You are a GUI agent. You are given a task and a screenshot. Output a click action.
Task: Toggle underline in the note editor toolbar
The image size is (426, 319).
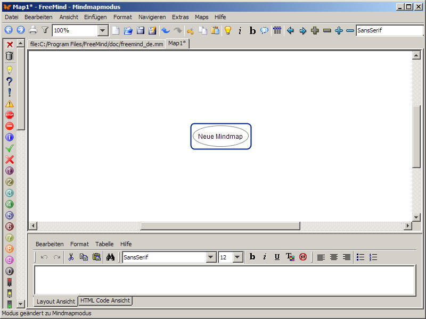277,257
